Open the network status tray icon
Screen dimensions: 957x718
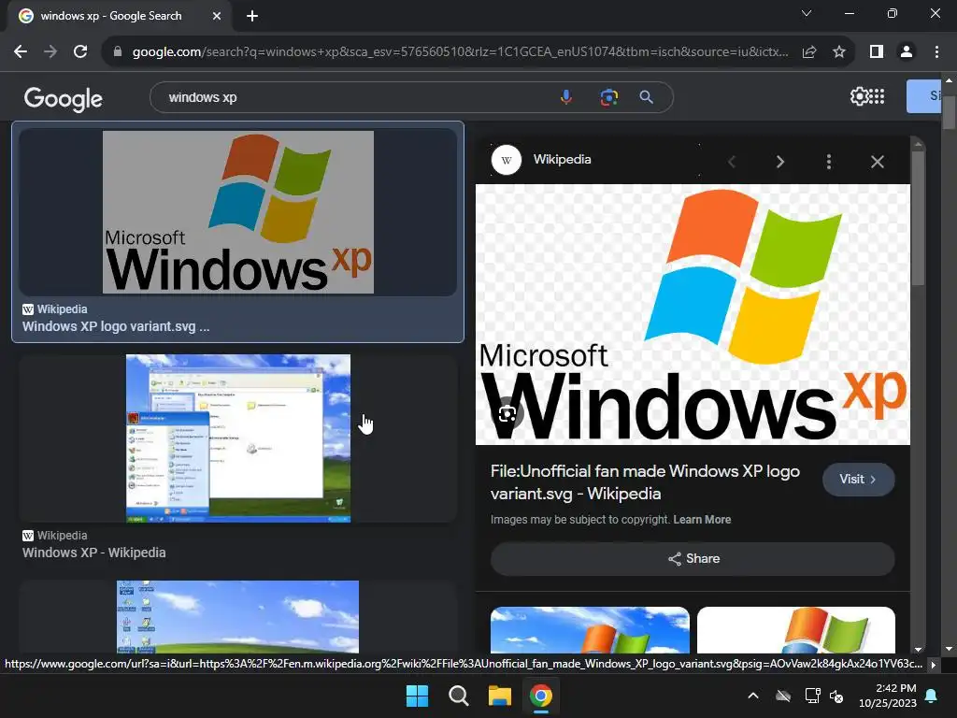coord(812,696)
